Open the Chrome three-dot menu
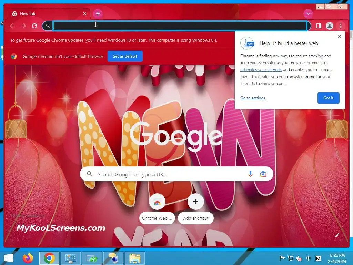353x265 pixels. click(x=341, y=26)
